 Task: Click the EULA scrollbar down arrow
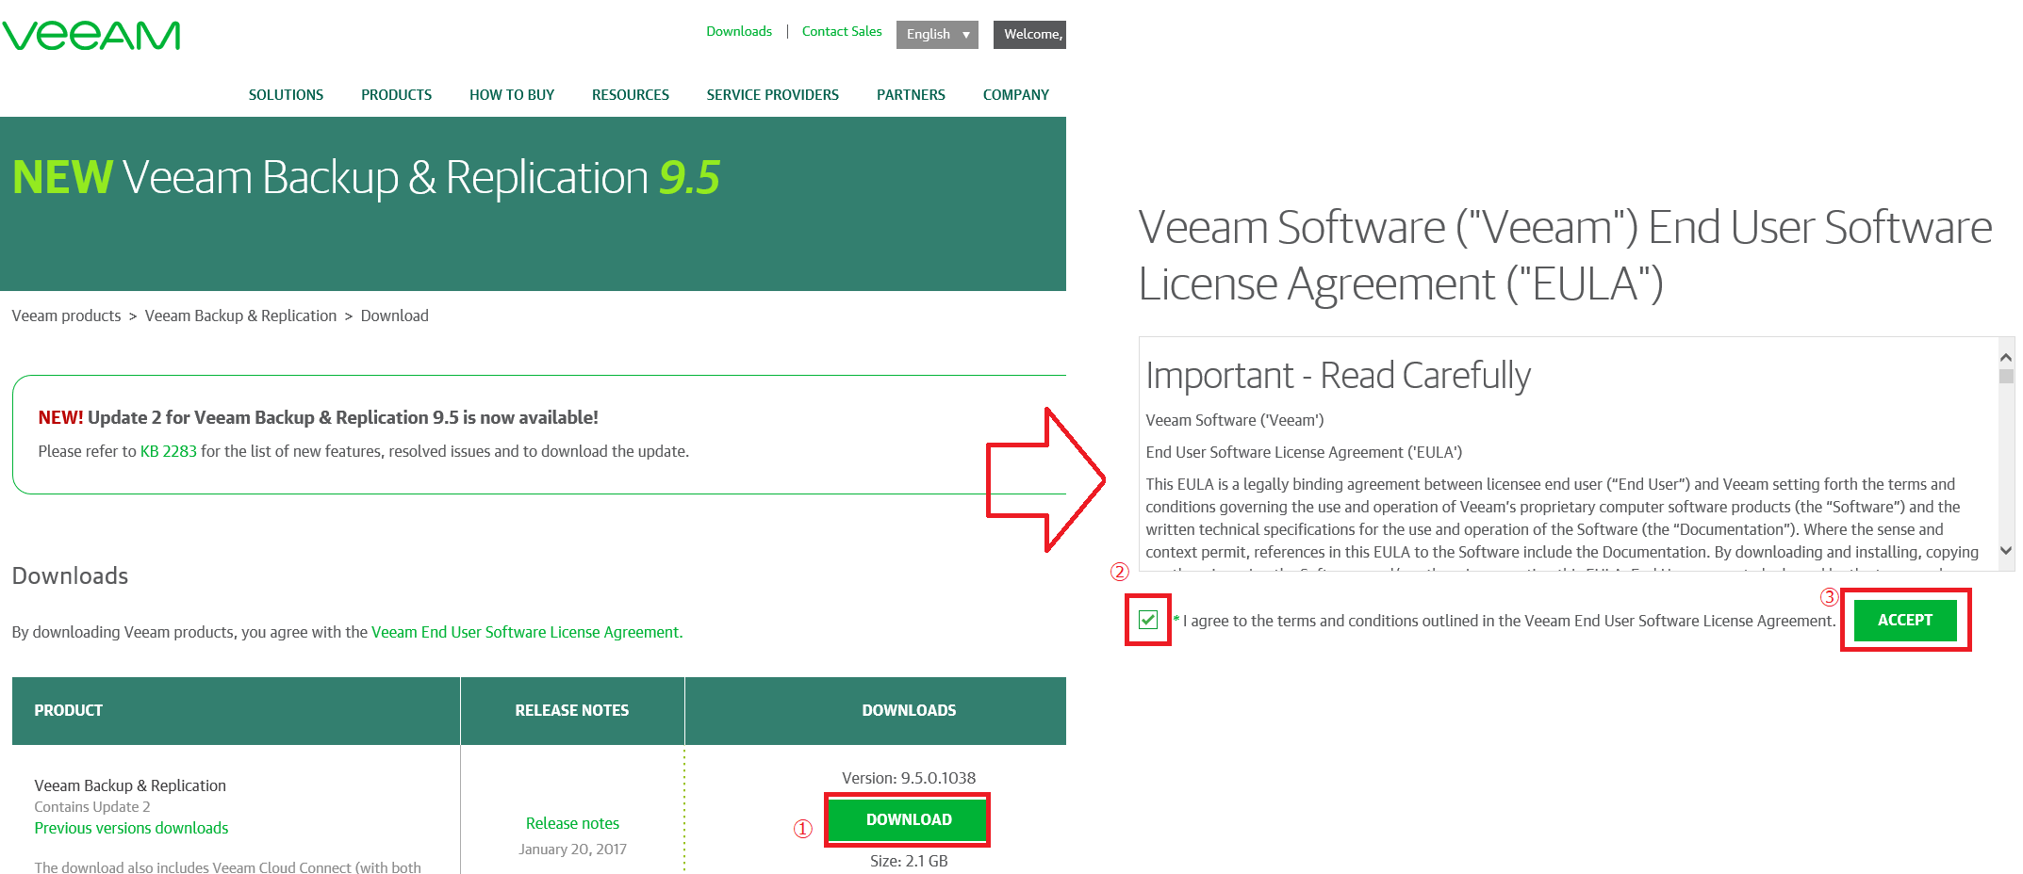click(2006, 551)
